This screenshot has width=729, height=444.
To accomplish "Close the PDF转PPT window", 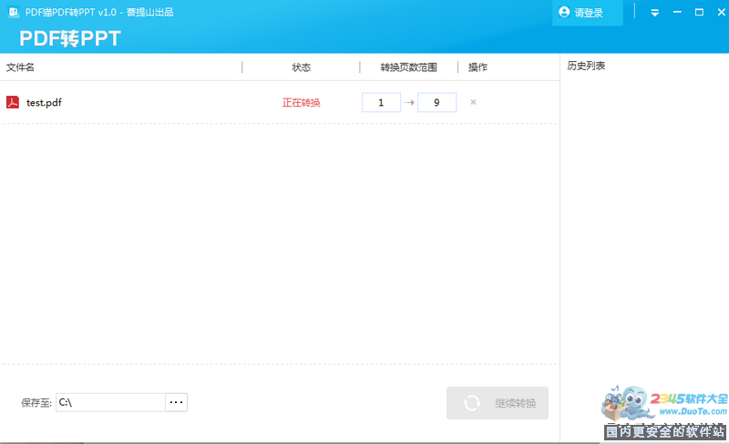I will [721, 13].
